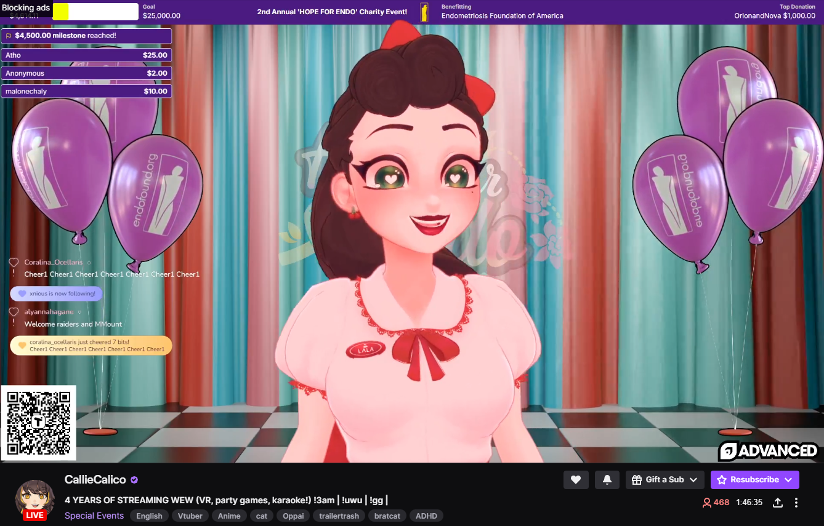Click the Resubscribe button
The height and width of the screenshot is (526, 824).
click(x=755, y=480)
